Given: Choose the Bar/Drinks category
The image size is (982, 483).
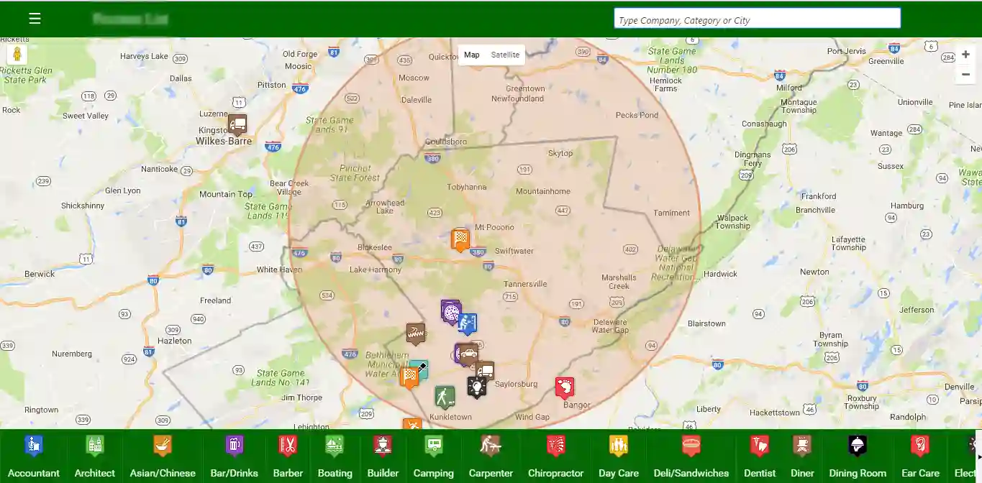Looking at the screenshot, I should [234, 458].
